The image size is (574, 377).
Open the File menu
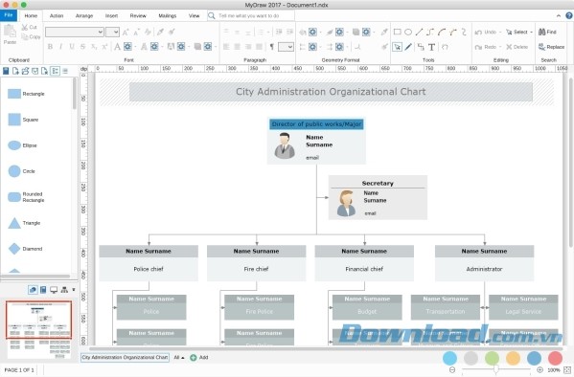(9, 15)
